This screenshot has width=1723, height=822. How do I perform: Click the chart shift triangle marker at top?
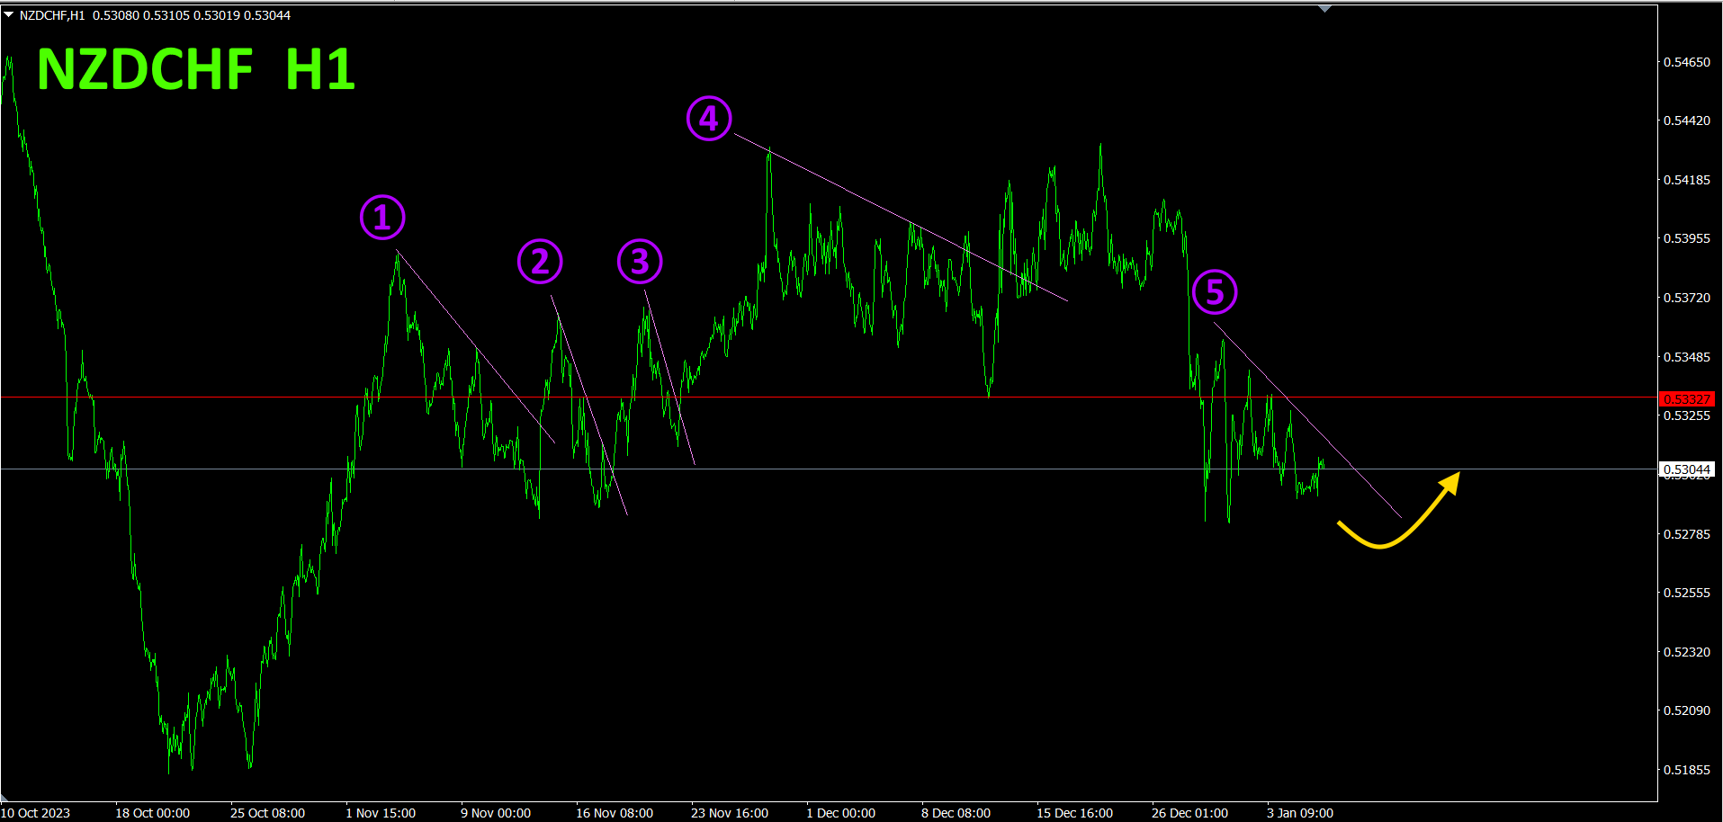1324,9
